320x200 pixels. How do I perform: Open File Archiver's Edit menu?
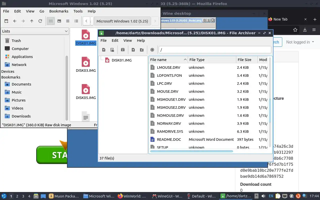click(x=115, y=40)
